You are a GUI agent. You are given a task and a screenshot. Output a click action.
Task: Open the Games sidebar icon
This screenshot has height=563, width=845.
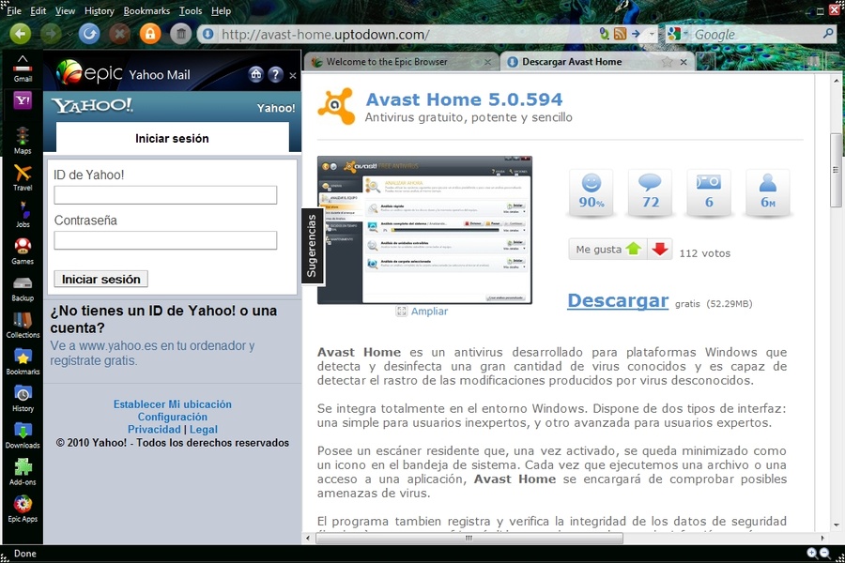click(23, 249)
